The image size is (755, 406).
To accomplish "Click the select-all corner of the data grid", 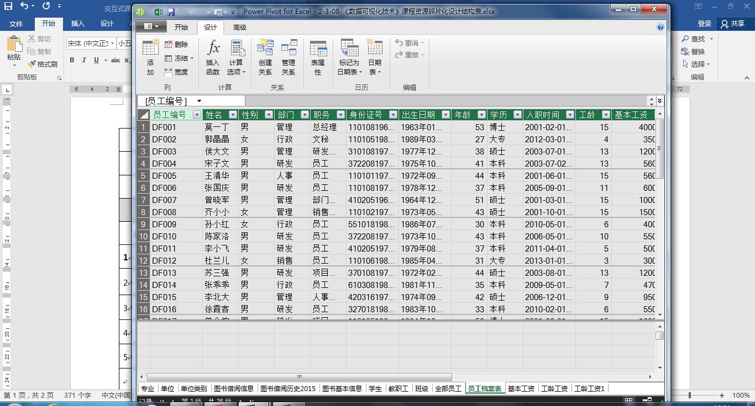I will (x=143, y=115).
